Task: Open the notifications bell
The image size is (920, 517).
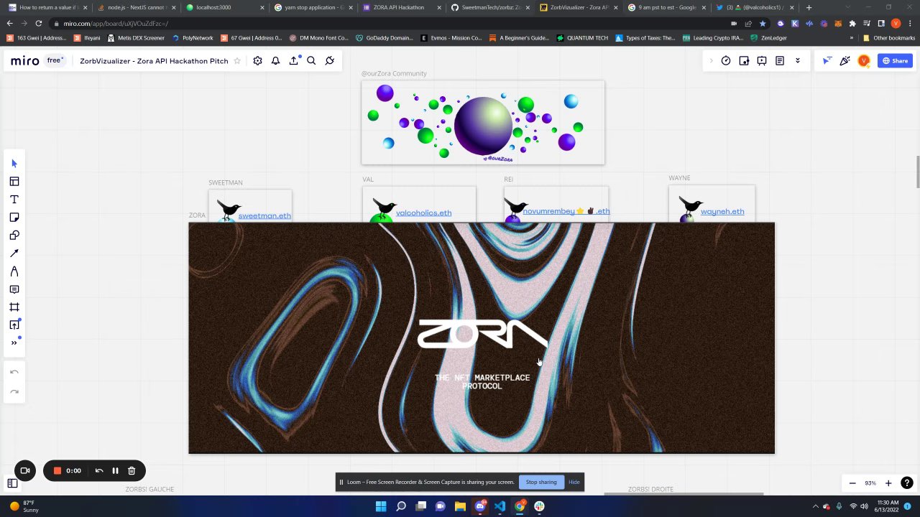Action: coord(275,61)
